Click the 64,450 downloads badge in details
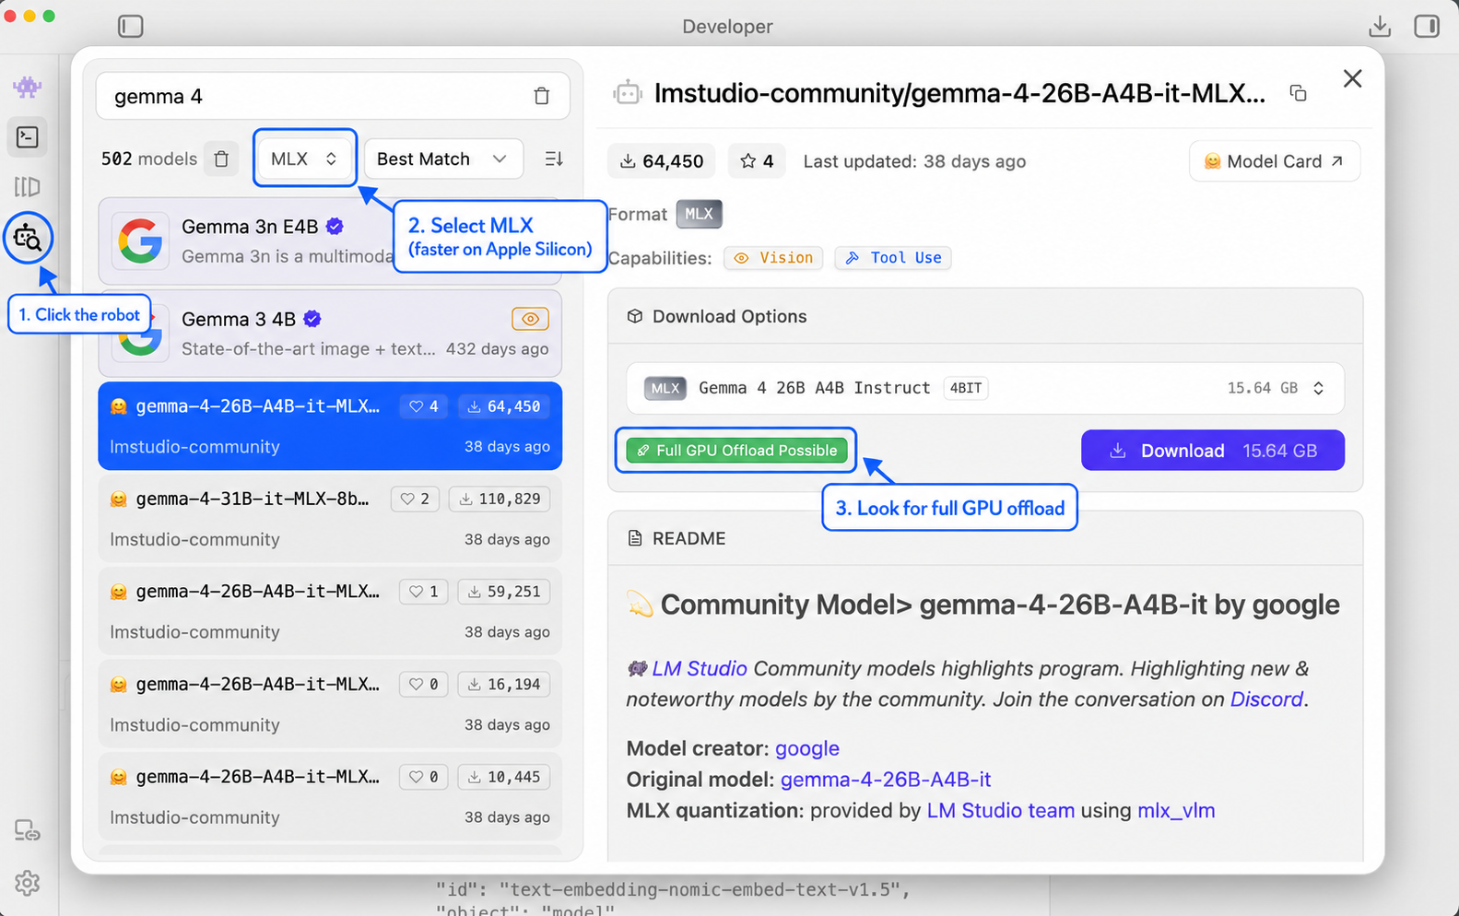The width and height of the screenshot is (1459, 916). pos(662,161)
